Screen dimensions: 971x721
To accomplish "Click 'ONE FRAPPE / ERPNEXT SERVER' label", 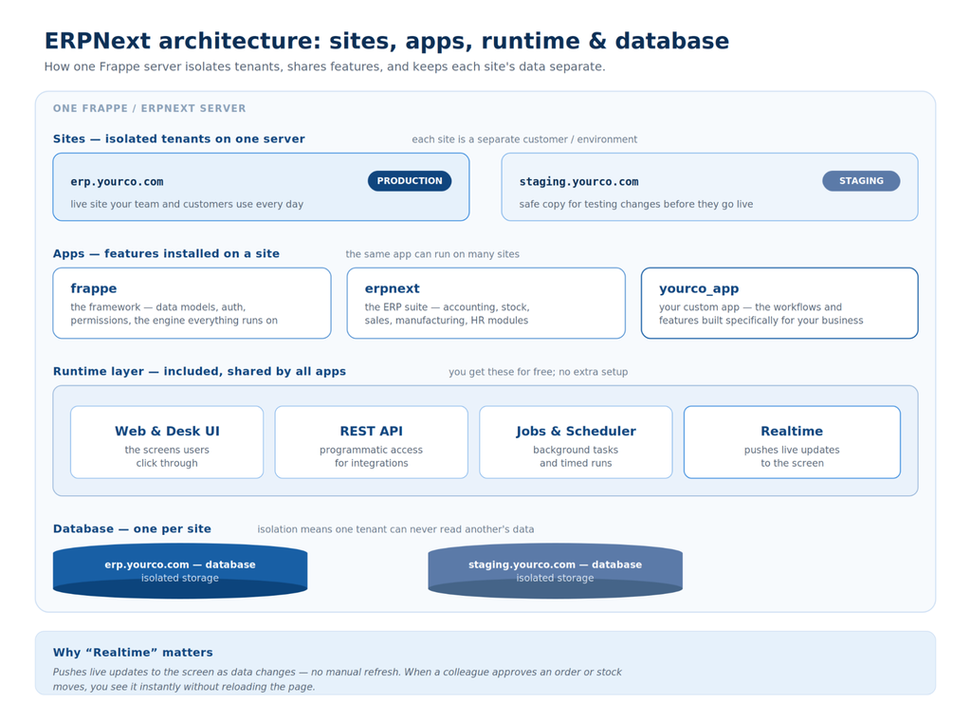I will click(149, 108).
